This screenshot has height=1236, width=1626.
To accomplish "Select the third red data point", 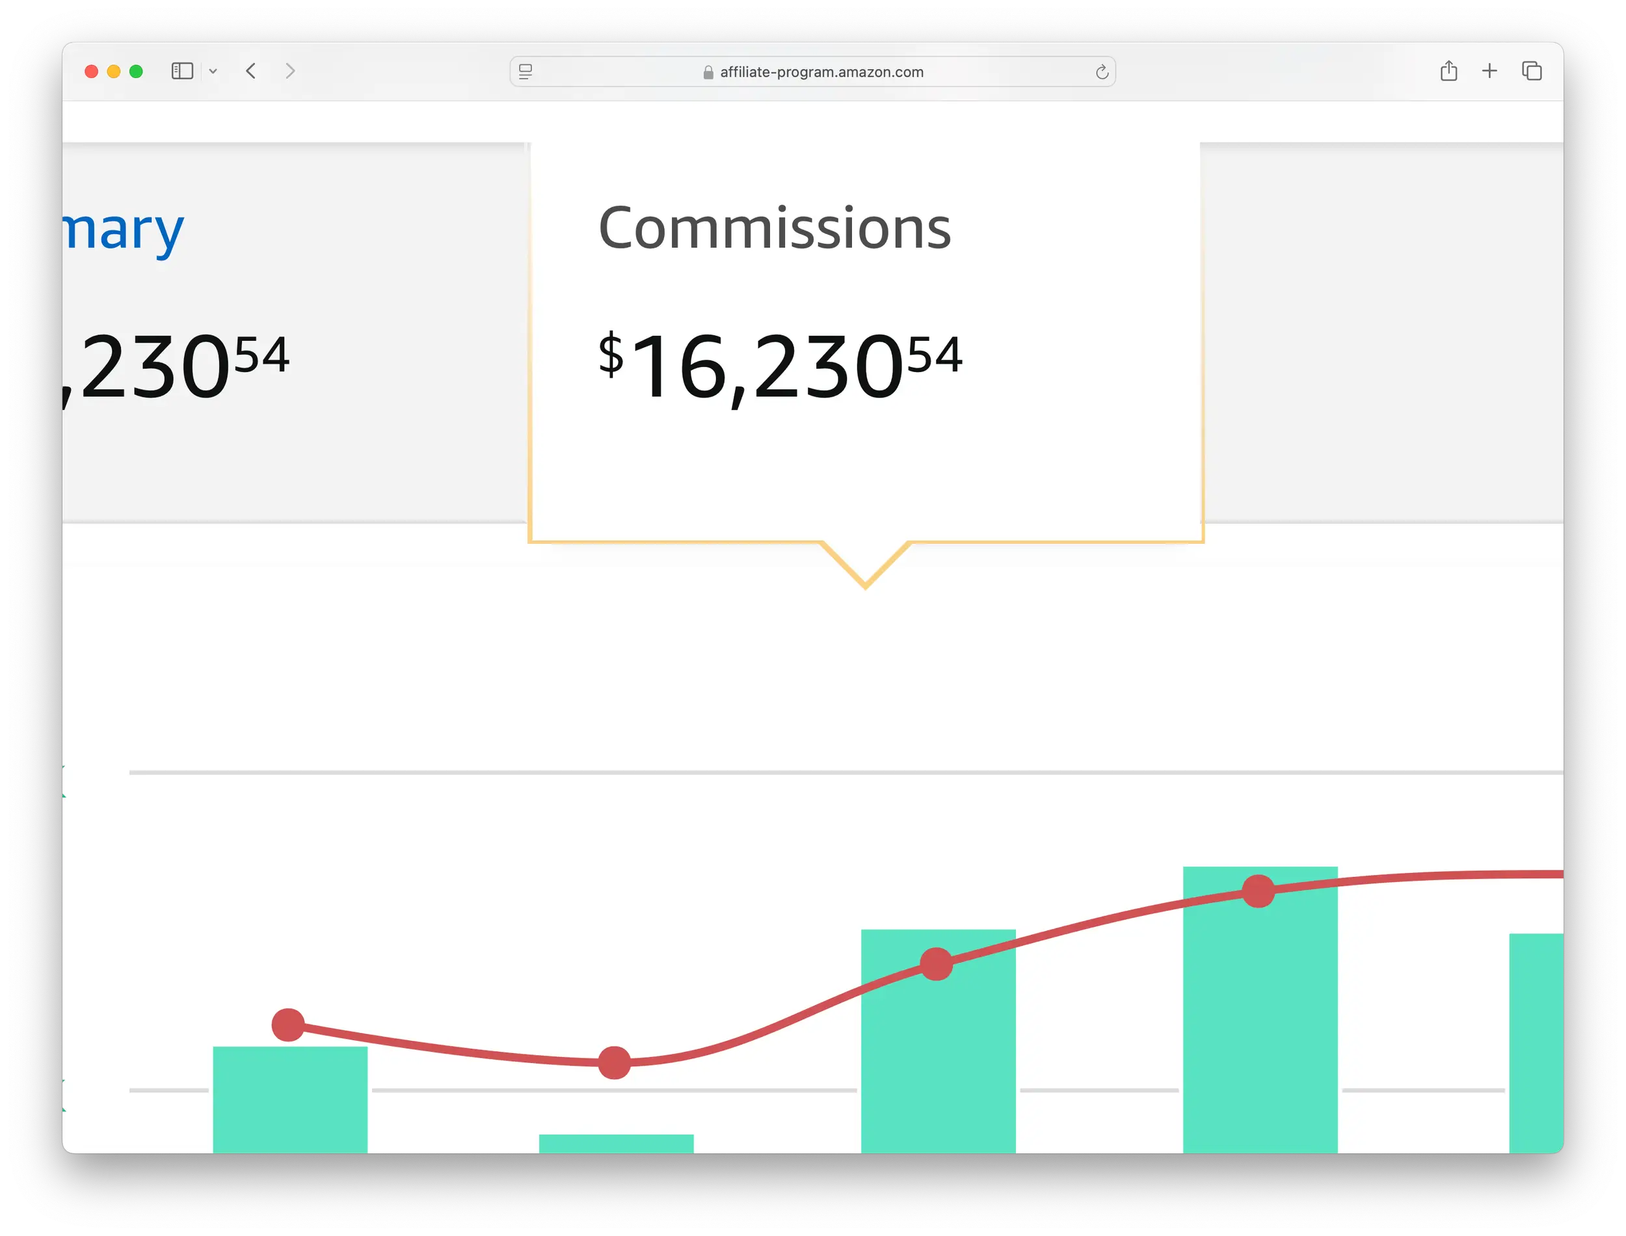I will [936, 964].
